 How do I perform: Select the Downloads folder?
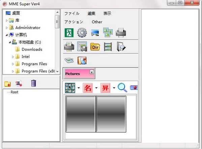click(32, 50)
